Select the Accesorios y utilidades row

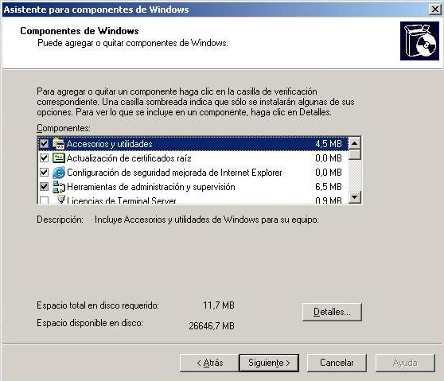(x=193, y=144)
